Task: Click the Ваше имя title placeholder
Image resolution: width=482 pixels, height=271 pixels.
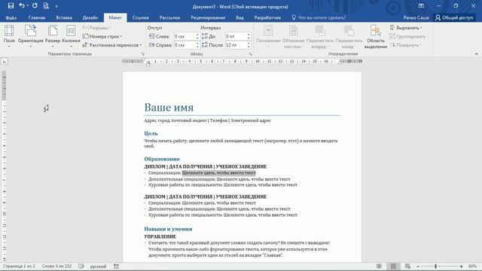Action: (169, 108)
